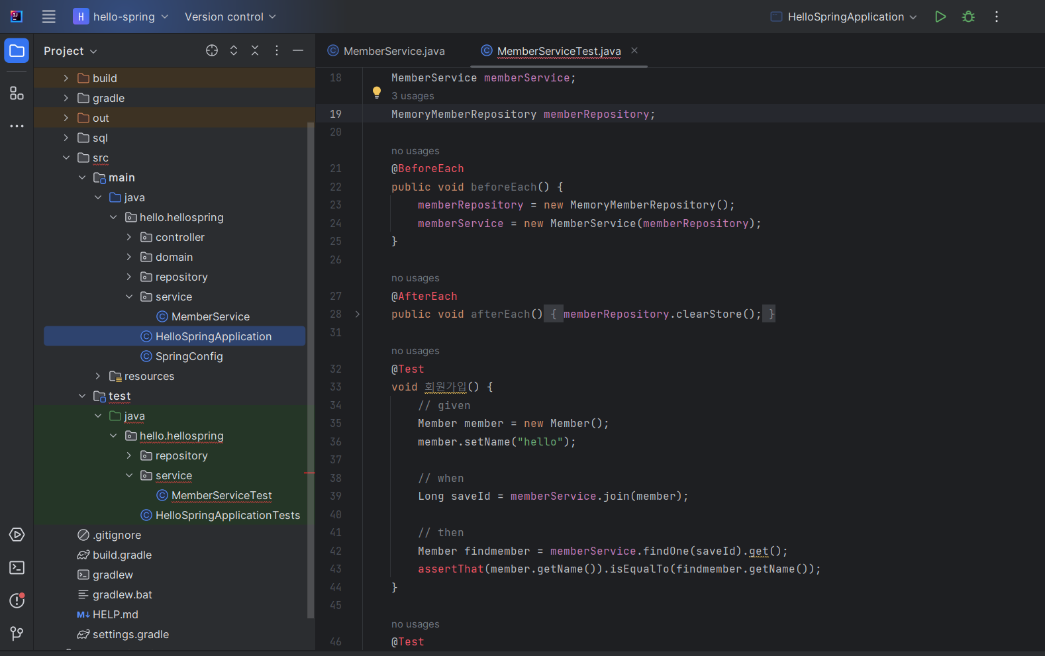Screen dimensions: 1045x656
Task: Click line number 19 in the gutter
Action: pos(336,114)
